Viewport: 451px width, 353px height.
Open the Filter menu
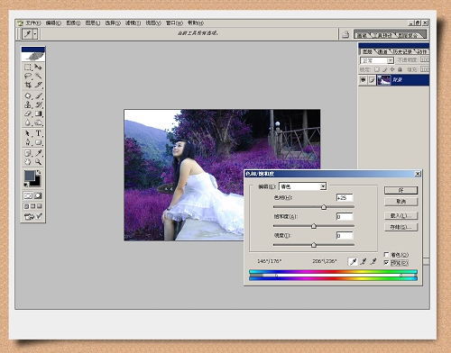tap(133, 23)
